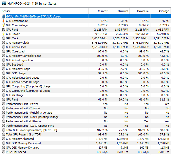Click the clock icon beside GPU Clock
Viewport: 171px width, 155px height.
4,38
